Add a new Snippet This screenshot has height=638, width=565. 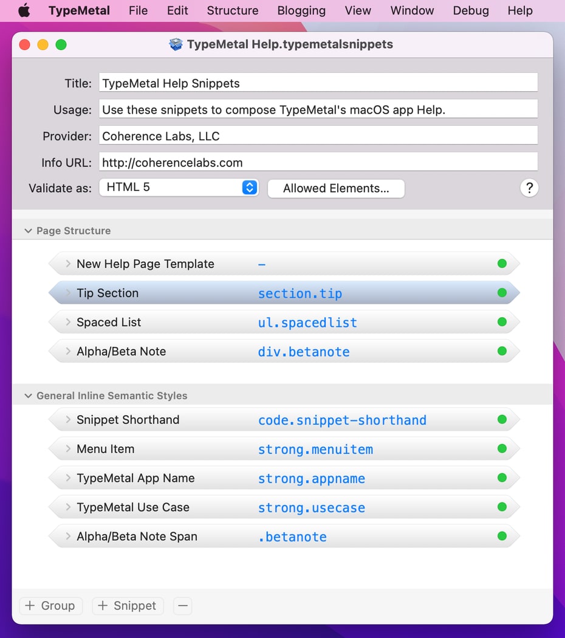(x=128, y=606)
